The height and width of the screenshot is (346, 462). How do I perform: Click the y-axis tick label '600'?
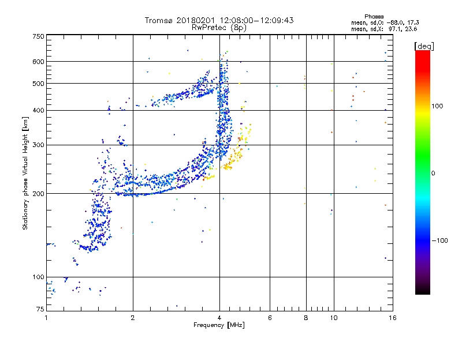[38, 62]
